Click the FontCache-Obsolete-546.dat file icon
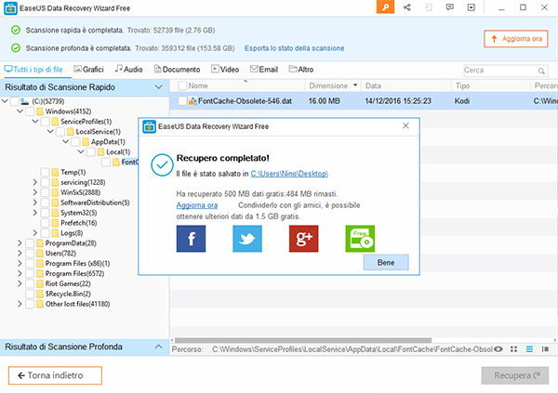The width and height of the screenshot is (558, 393). pos(193,101)
